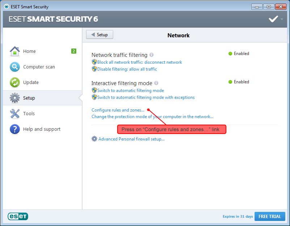Expand the arrow next to the status checkmark
This screenshot has width=290, height=226.
pyautogui.click(x=281, y=19)
